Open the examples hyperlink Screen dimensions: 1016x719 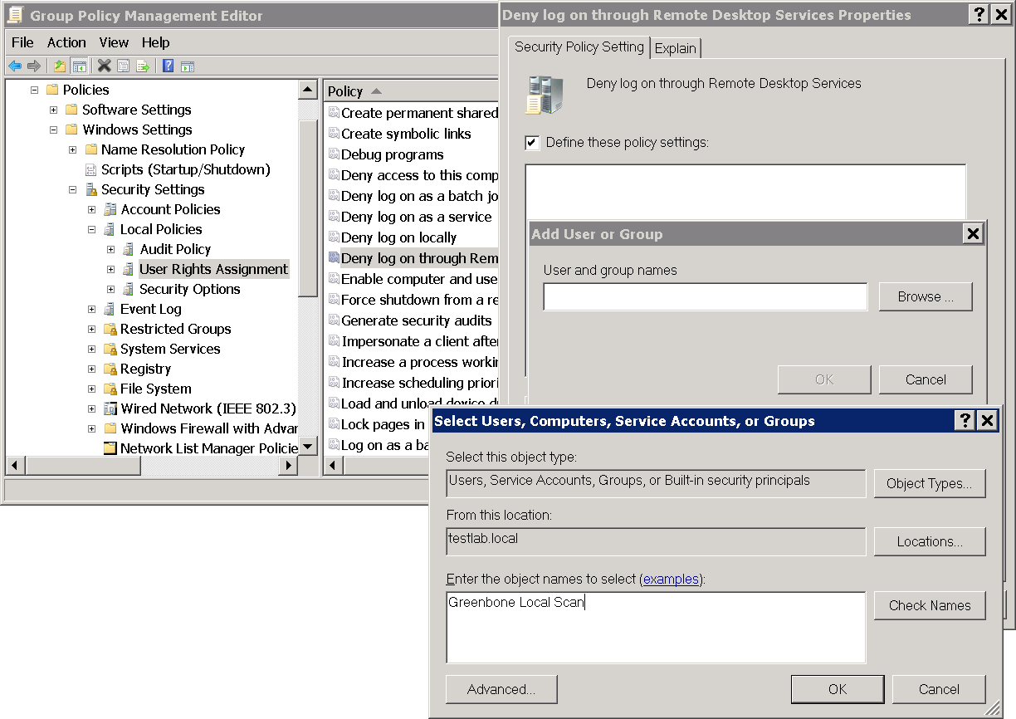pos(671,579)
